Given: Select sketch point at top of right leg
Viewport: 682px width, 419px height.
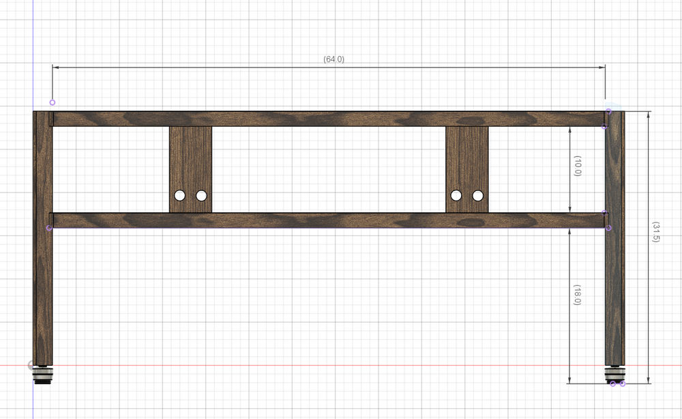Looking at the screenshot, I should point(608,111).
